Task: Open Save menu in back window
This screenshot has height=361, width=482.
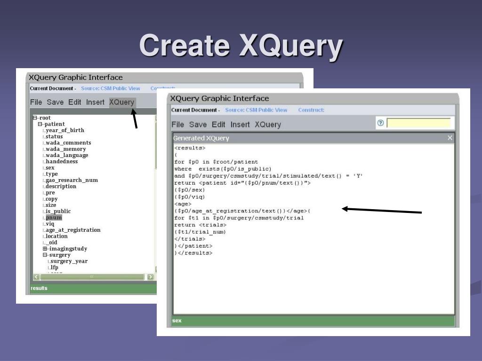Action: click(x=55, y=102)
